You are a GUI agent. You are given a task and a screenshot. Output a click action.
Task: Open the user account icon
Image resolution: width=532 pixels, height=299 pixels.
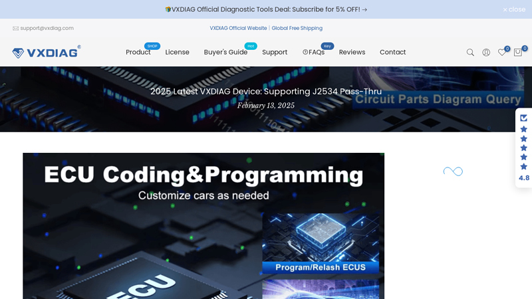click(x=486, y=52)
